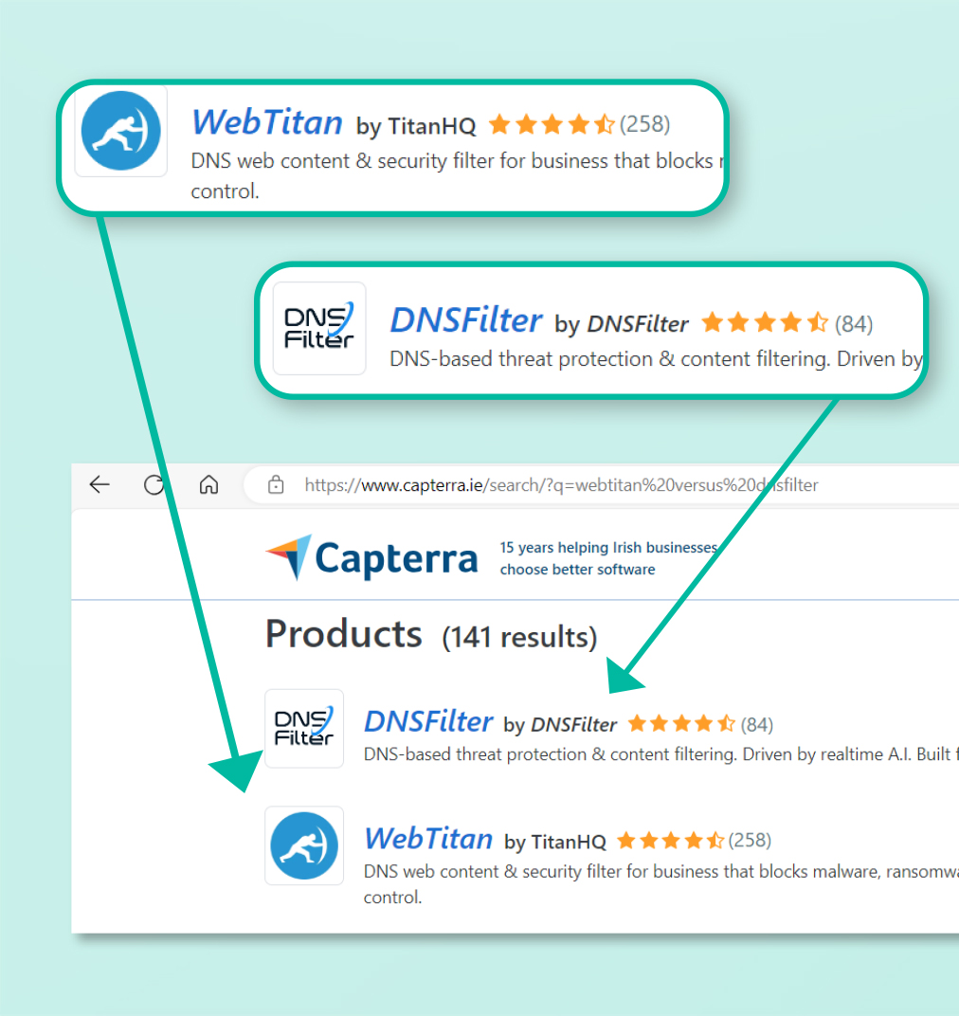Click "by DNSFilter" vendor text in results
The image size is (959, 1016).
(x=560, y=724)
